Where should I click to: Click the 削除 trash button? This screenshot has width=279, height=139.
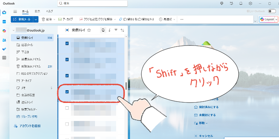(47, 19)
